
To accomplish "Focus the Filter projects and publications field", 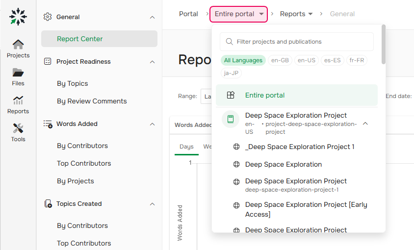I will click(x=296, y=42).
